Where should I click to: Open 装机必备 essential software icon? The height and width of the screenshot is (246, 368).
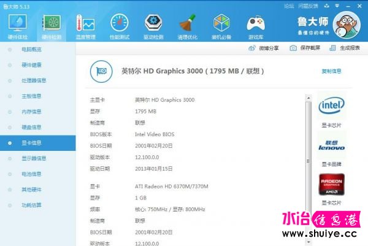pos(222,25)
